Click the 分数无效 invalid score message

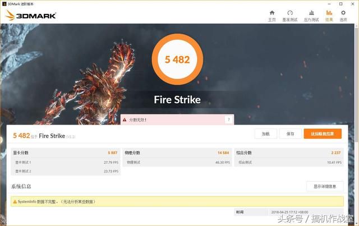(137, 120)
